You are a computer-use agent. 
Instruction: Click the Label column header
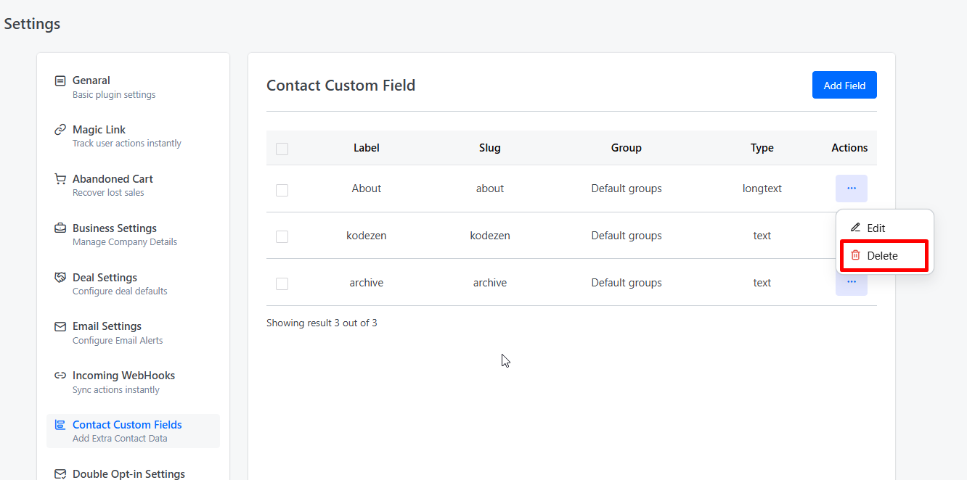(367, 148)
